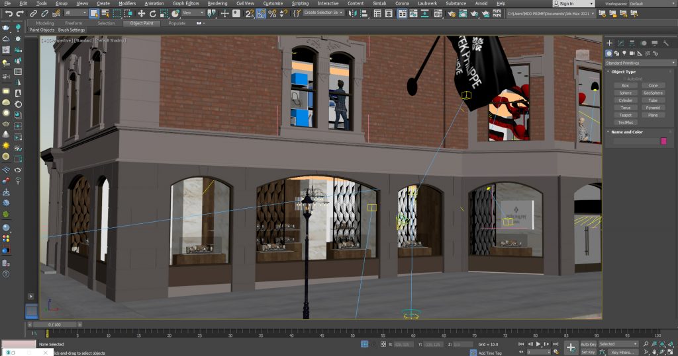Toggle Auto Key animation mode
The height and width of the screenshot is (356, 678).
pos(588,344)
